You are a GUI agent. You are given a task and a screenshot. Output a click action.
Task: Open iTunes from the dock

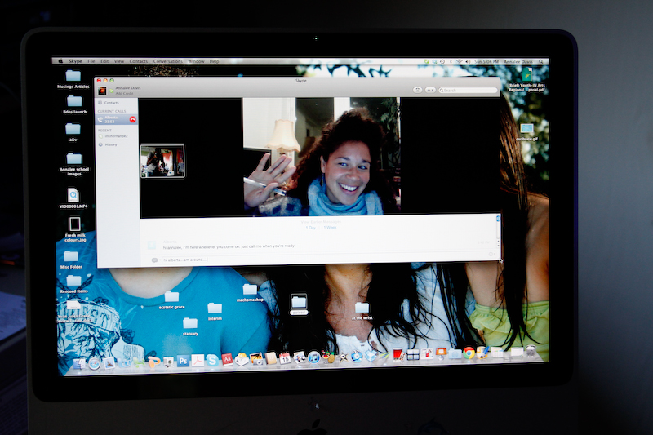point(313,357)
